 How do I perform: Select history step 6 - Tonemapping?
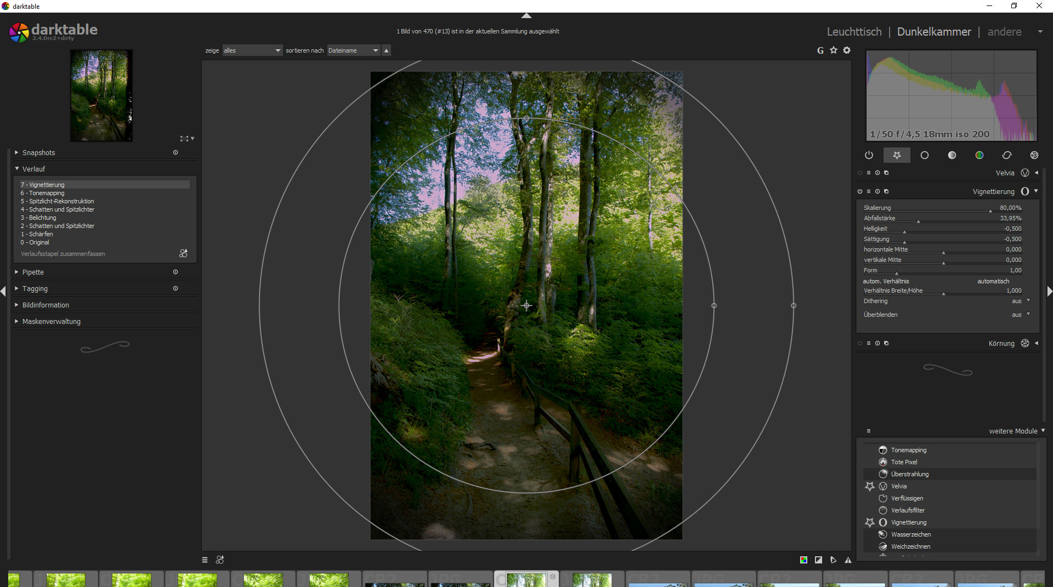coord(105,193)
